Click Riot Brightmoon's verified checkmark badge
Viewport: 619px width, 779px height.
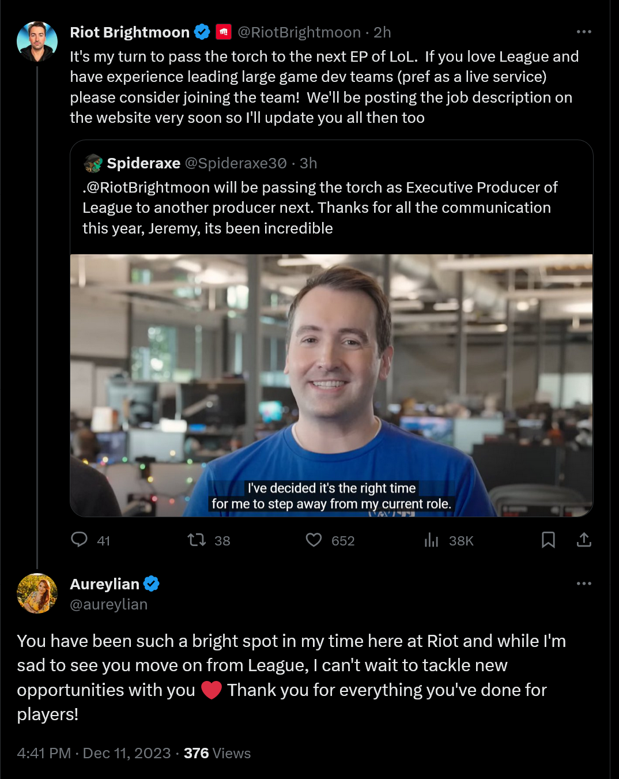point(201,32)
